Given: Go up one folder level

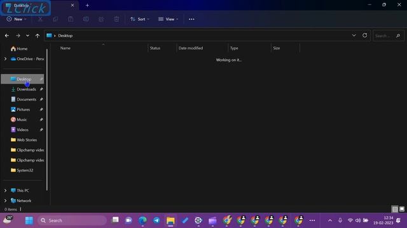Looking at the screenshot, I should point(38,35).
